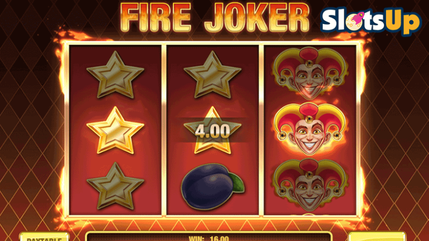The width and height of the screenshot is (429, 241).
Task: Select the glowing middle star in first reel
Action: click(115, 131)
